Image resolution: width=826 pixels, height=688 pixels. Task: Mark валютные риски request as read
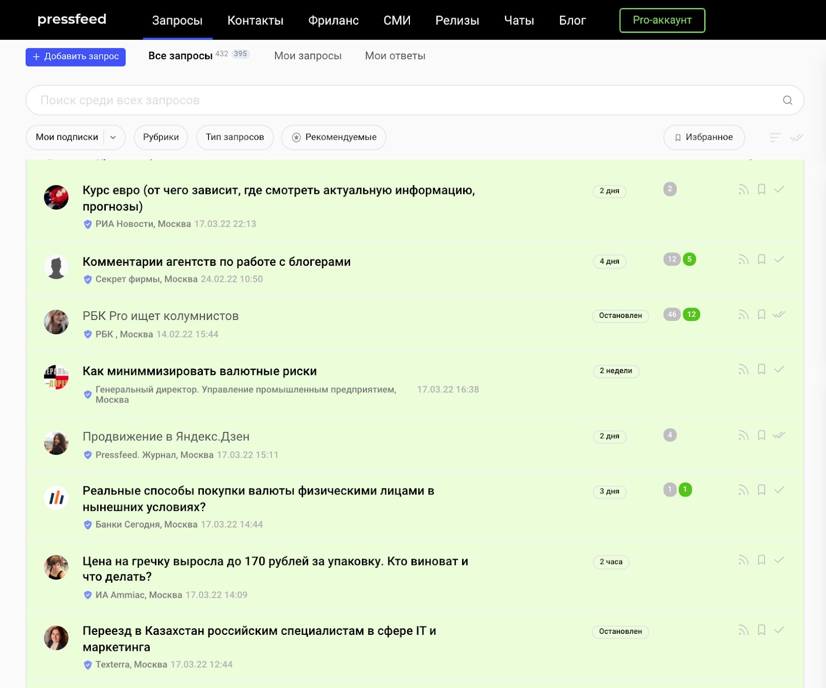pos(780,370)
